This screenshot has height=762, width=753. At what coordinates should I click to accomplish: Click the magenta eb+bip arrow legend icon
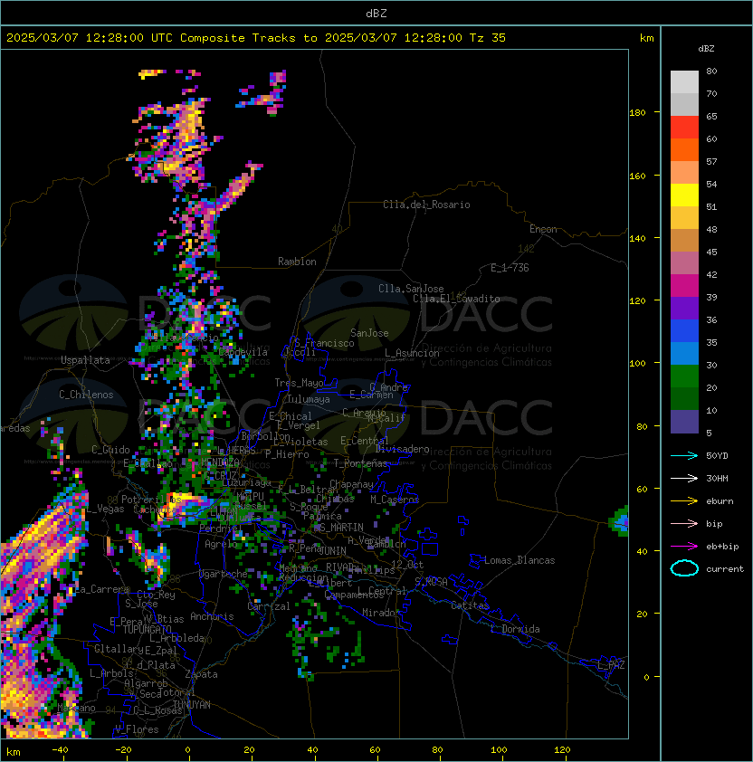(x=684, y=547)
